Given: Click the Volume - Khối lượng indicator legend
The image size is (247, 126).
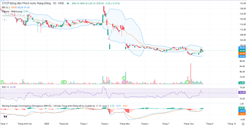Looking at the screenshot, I should (12, 11).
